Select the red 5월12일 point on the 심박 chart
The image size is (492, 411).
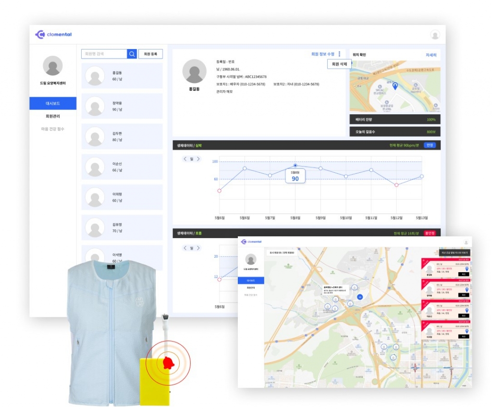[396, 185]
